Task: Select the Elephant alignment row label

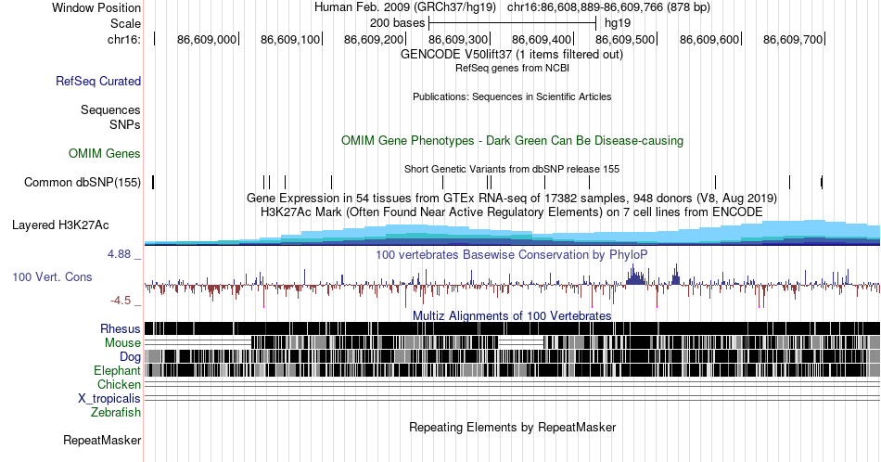Action: click(118, 370)
